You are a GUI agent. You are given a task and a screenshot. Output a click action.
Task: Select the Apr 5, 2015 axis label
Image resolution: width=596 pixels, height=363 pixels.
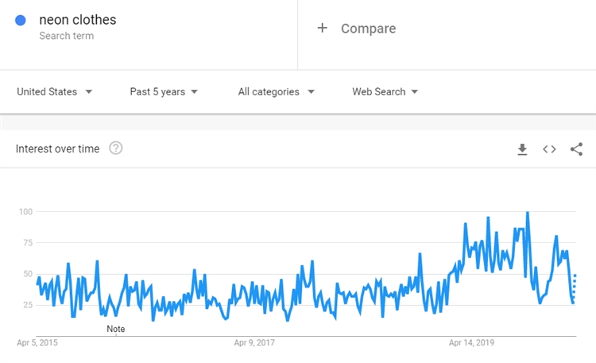(37, 343)
